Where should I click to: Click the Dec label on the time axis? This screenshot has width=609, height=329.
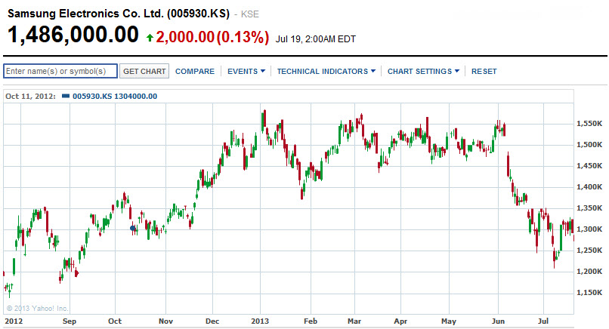click(212, 321)
